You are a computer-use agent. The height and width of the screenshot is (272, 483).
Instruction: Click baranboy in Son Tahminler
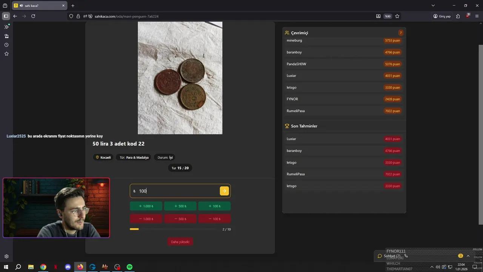pyautogui.click(x=344, y=151)
